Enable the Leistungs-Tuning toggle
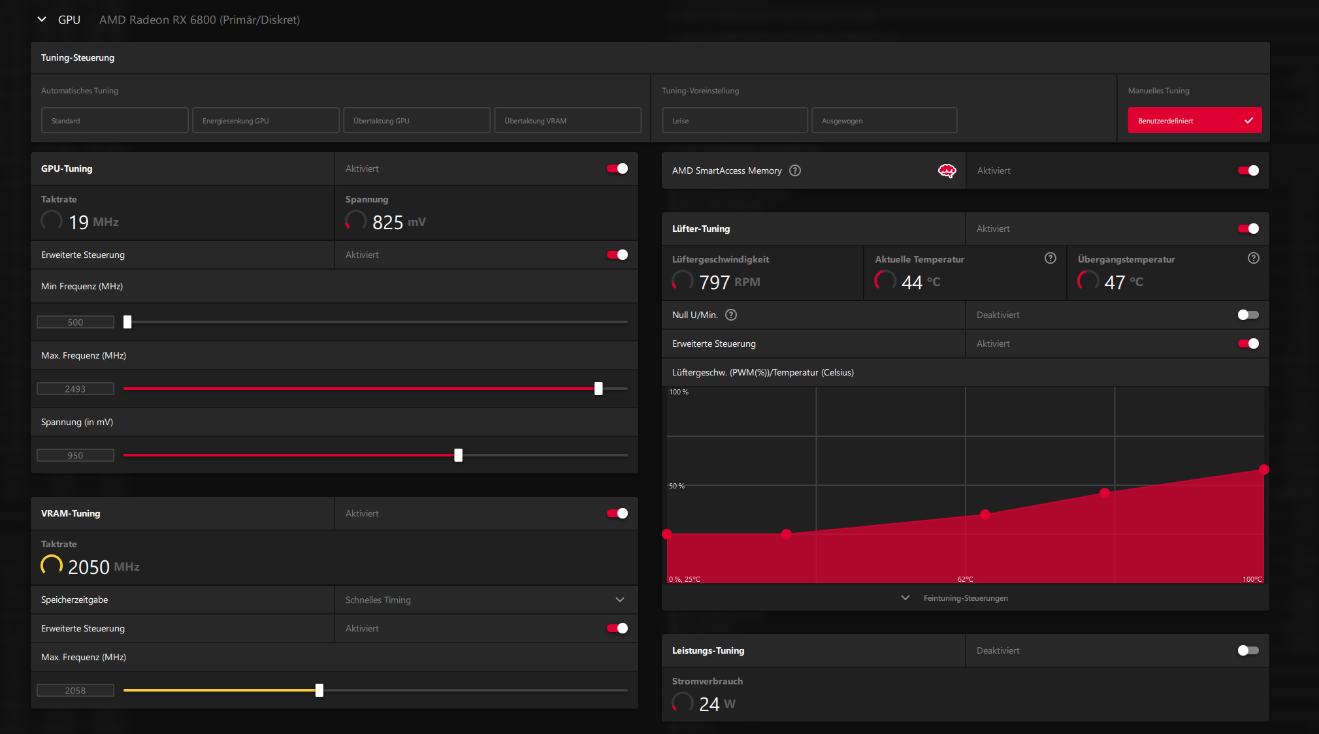The width and height of the screenshot is (1319, 734). click(x=1248, y=650)
